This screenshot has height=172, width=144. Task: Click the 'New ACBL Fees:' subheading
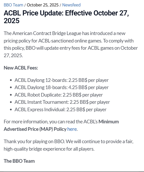point(21,68)
